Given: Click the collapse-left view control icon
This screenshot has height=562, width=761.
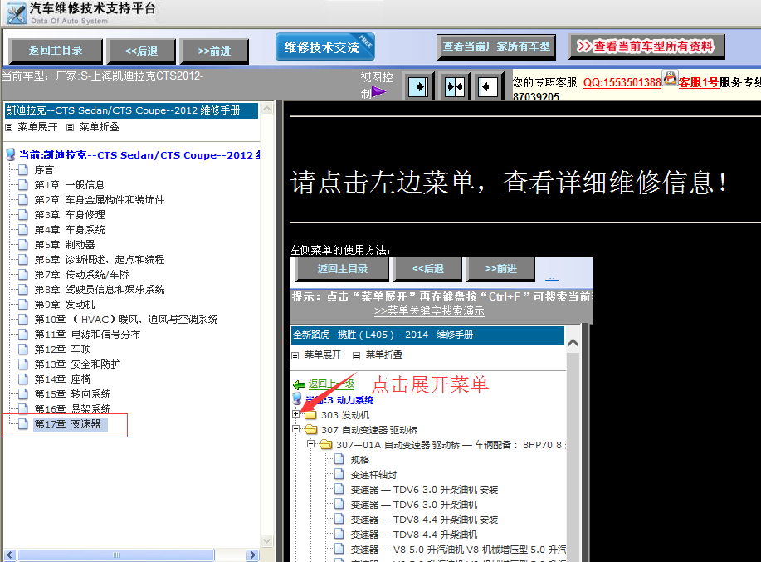Looking at the screenshot, I should point(487,87).
